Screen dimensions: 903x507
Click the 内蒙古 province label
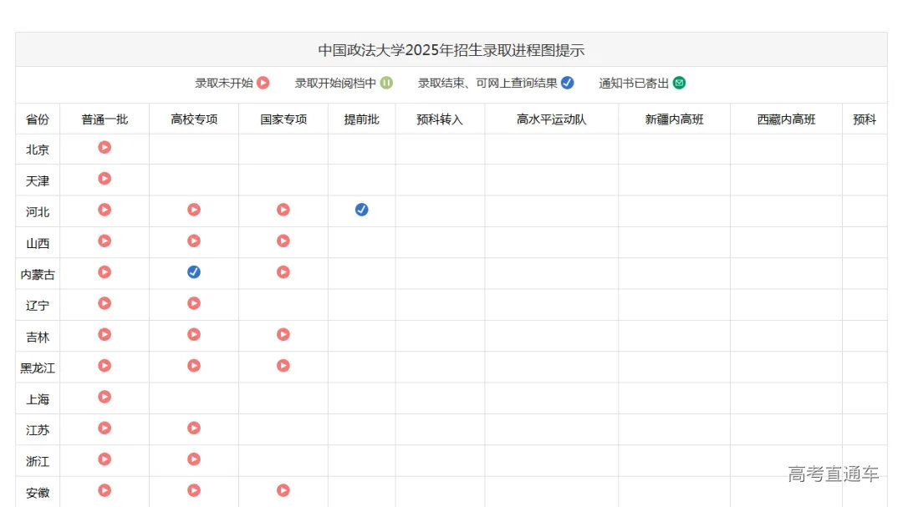(38, 274)
